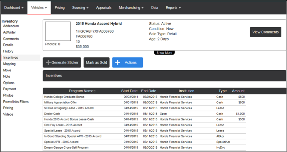Click the View Comments button
The image size is (287, 152).
pos(266,32)
